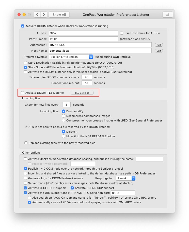Click the Address(es) field showing 192.168.1.4

(100, 45)
